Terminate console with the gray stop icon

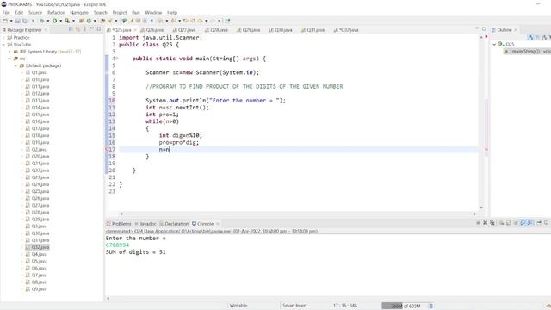(478, 223)
